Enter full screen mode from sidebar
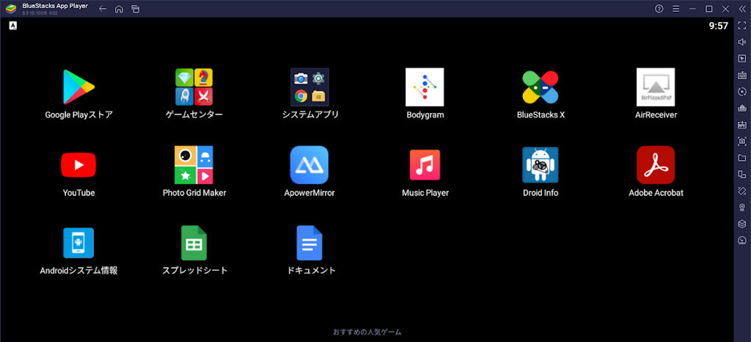Screen dimensions: 751x342 742,26
